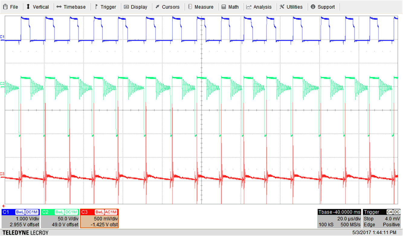Click the Trigger edge icon in menu bar
Image resolution: width=403 pixels, height=236 pixels.
[x=96, y=7]
